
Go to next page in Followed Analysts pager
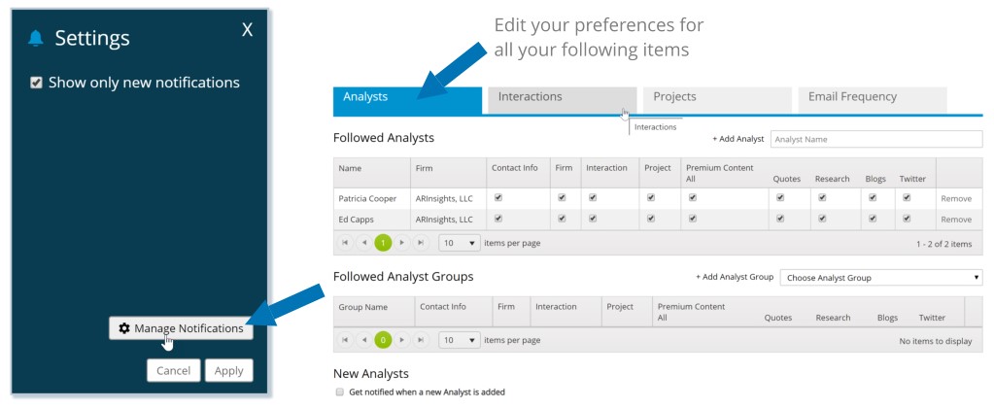(402, 243)
